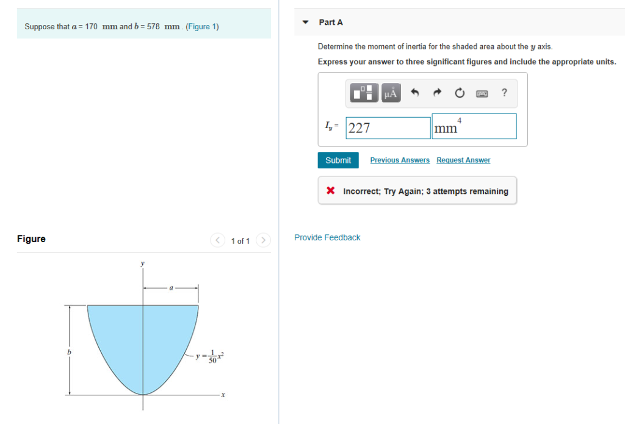Redo the equation edit
The image size is (625, 424).
[437, 93]
